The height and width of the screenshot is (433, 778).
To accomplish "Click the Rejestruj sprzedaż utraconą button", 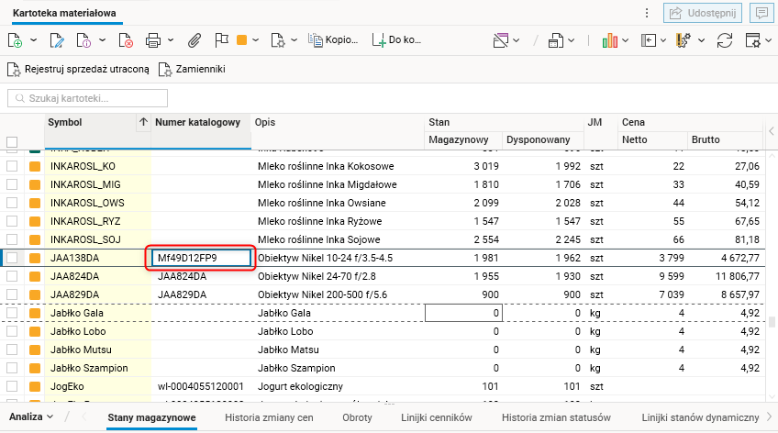I will 78,69.
